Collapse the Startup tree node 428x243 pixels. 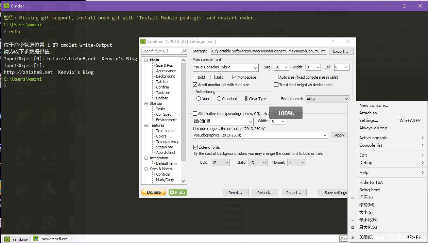pos(146,103)
